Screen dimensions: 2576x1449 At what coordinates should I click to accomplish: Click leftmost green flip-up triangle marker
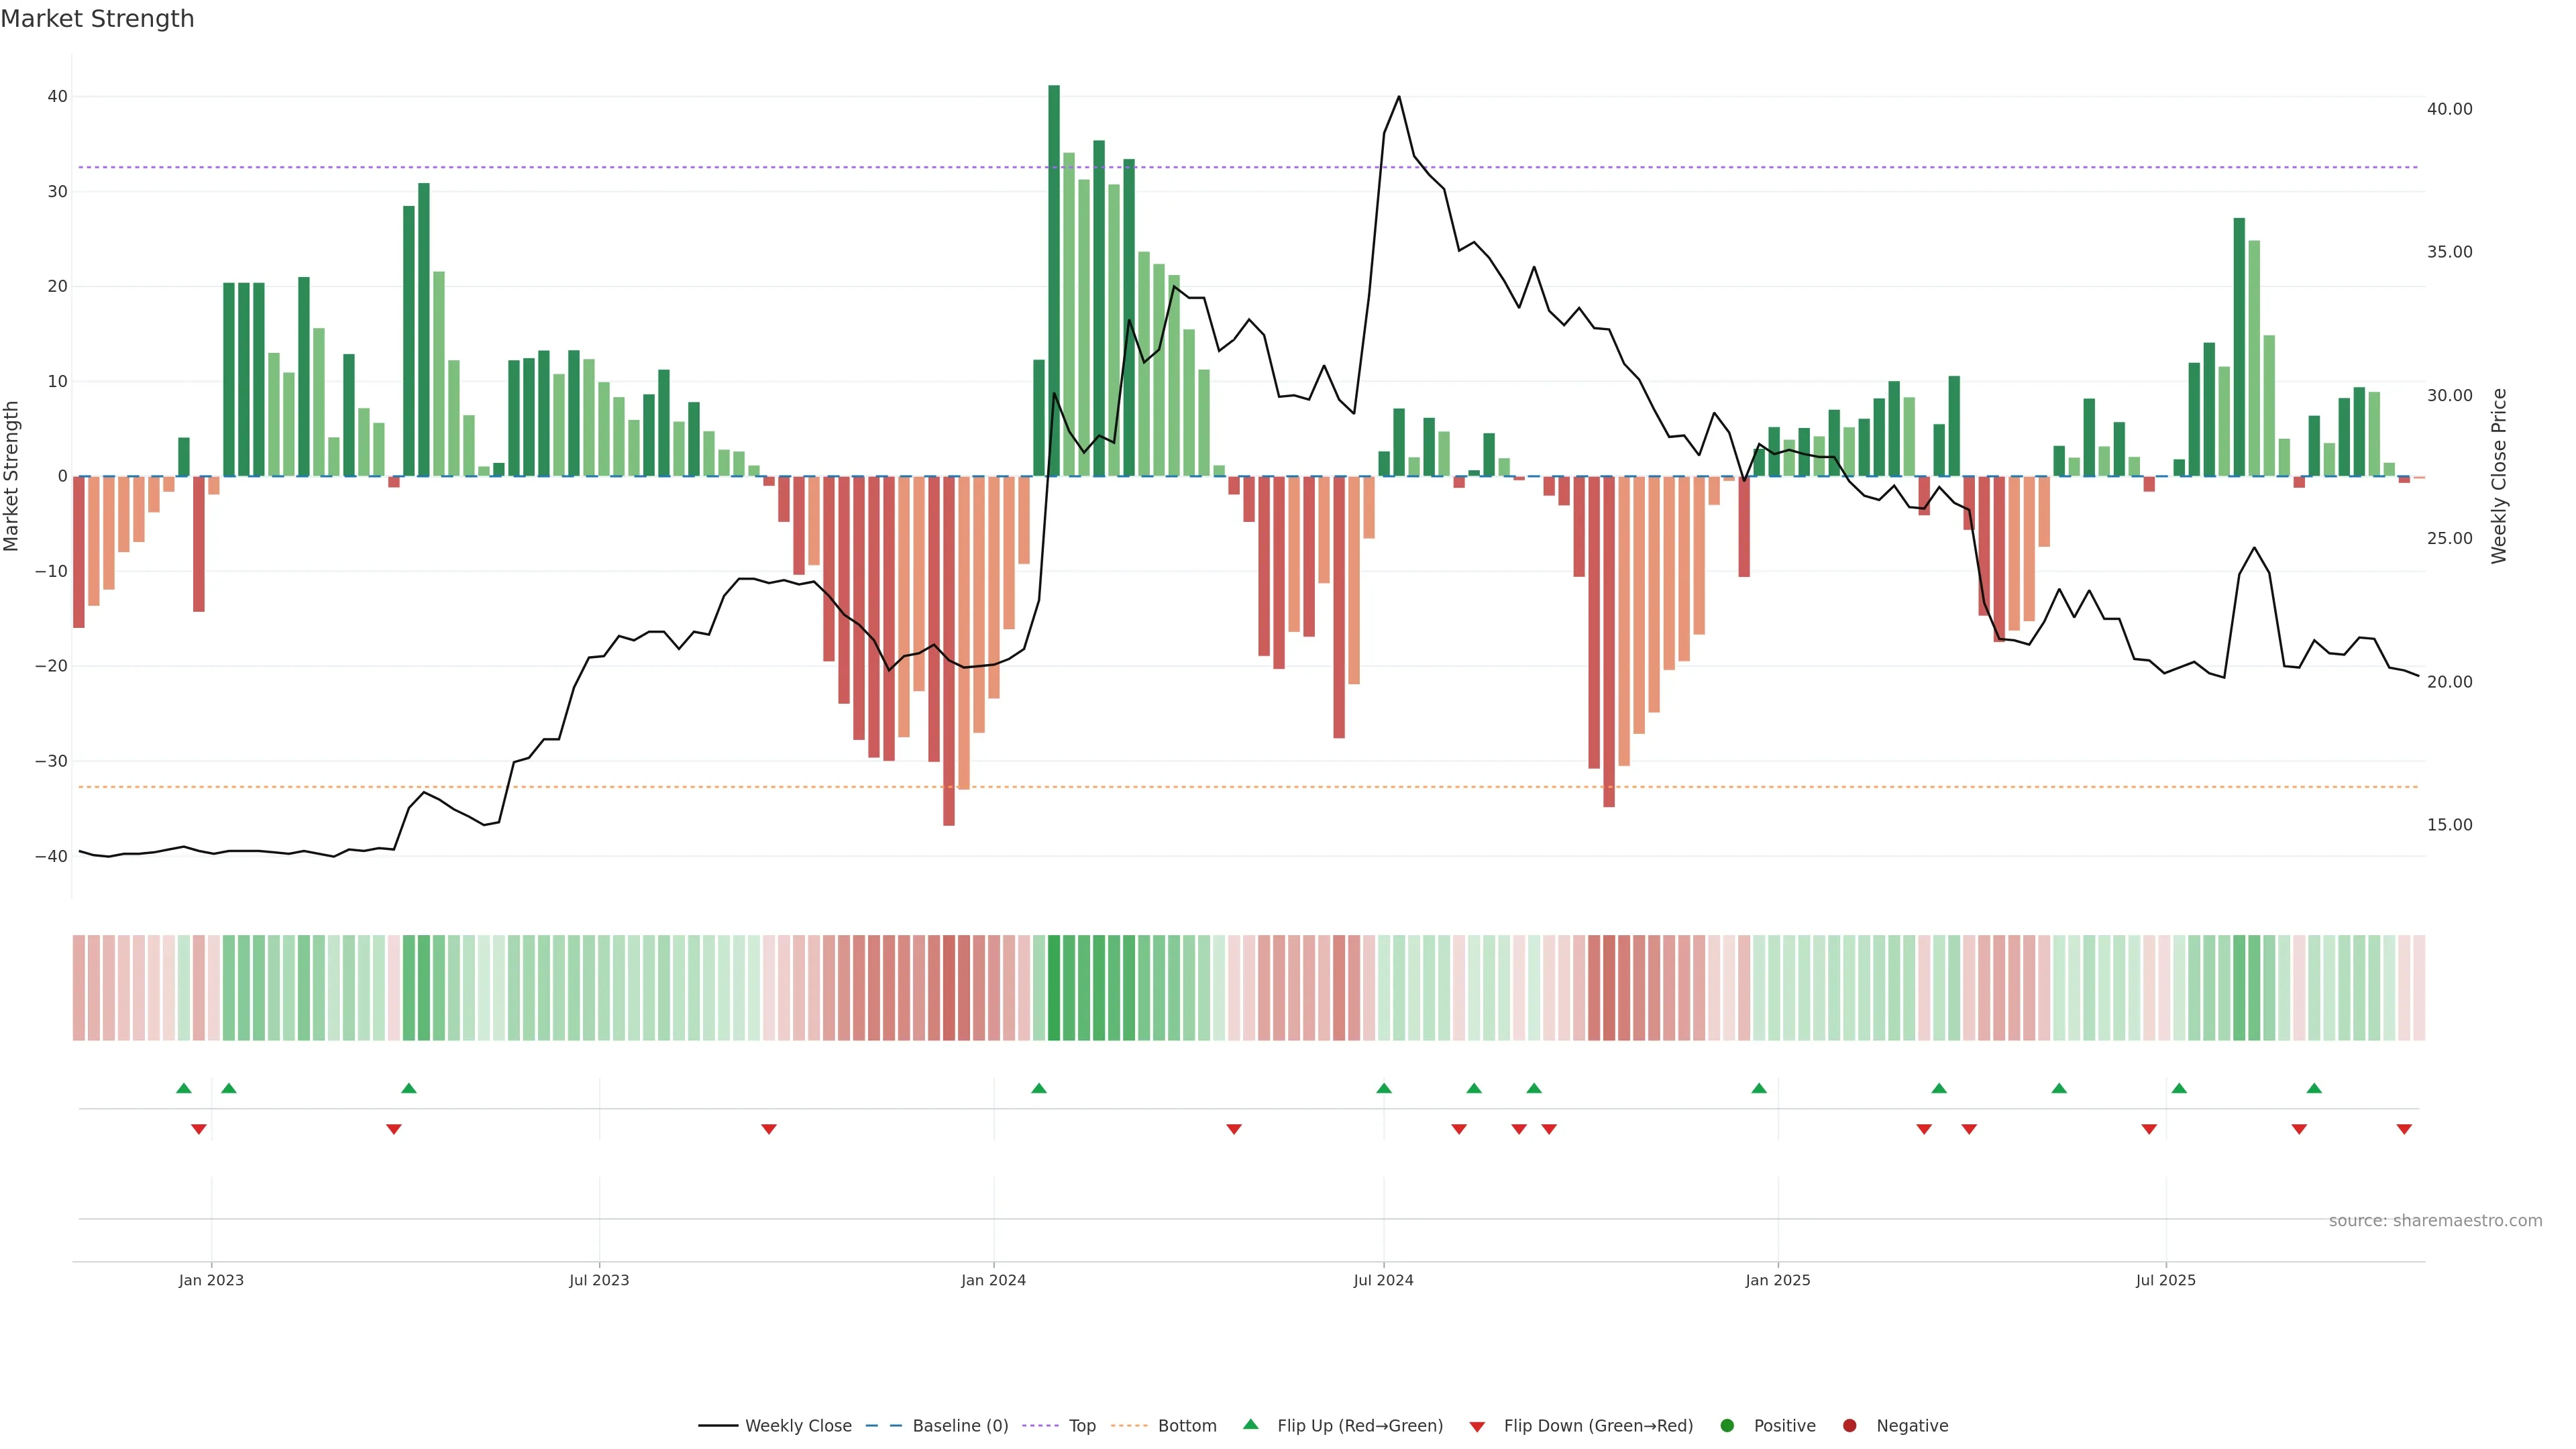[x=184, y=1088]
